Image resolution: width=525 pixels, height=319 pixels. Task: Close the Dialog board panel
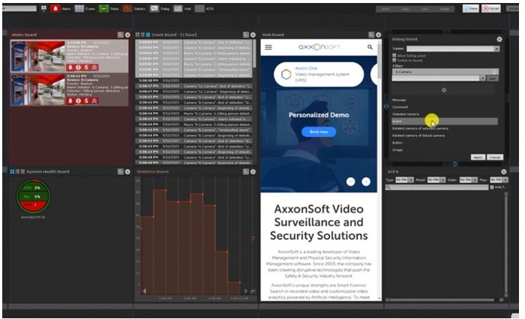pyautogui.click(x=499, y=39)
